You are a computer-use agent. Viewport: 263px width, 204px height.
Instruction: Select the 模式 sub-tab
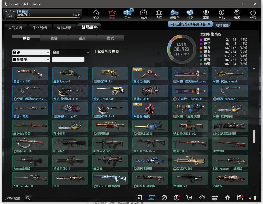pyautogui.click(x=110, y=38)
